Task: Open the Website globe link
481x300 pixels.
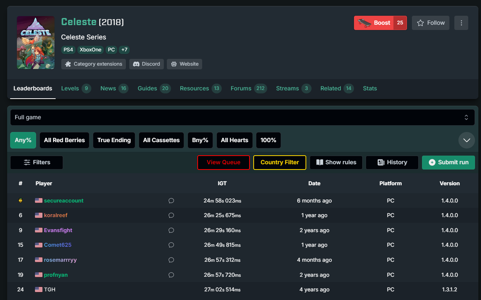Action: point(184,64)
